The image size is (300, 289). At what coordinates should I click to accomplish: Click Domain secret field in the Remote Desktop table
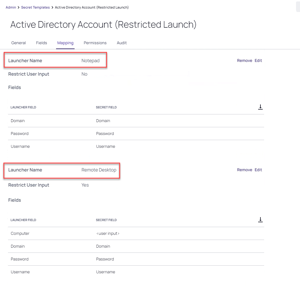pyautogui.click(x=103, y=246)
